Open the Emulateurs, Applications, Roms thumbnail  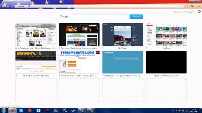click(79, 35)
